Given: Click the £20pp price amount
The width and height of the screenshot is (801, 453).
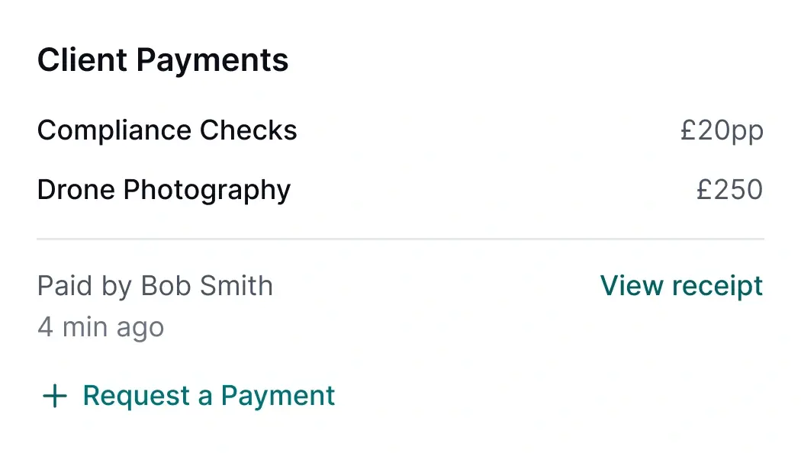Looking at the screenshot, I should tap(722, 131).
